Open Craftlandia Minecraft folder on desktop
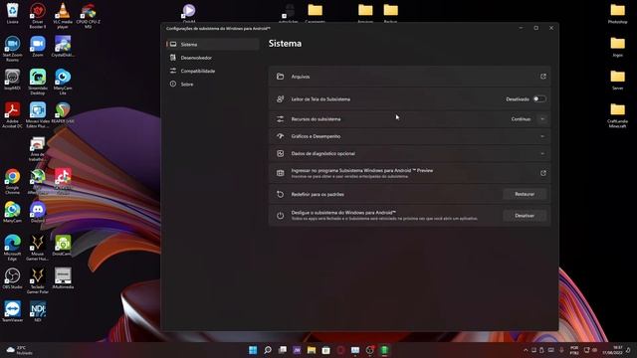The width and height of the screenshot is (637, 358). click(617, 115)
